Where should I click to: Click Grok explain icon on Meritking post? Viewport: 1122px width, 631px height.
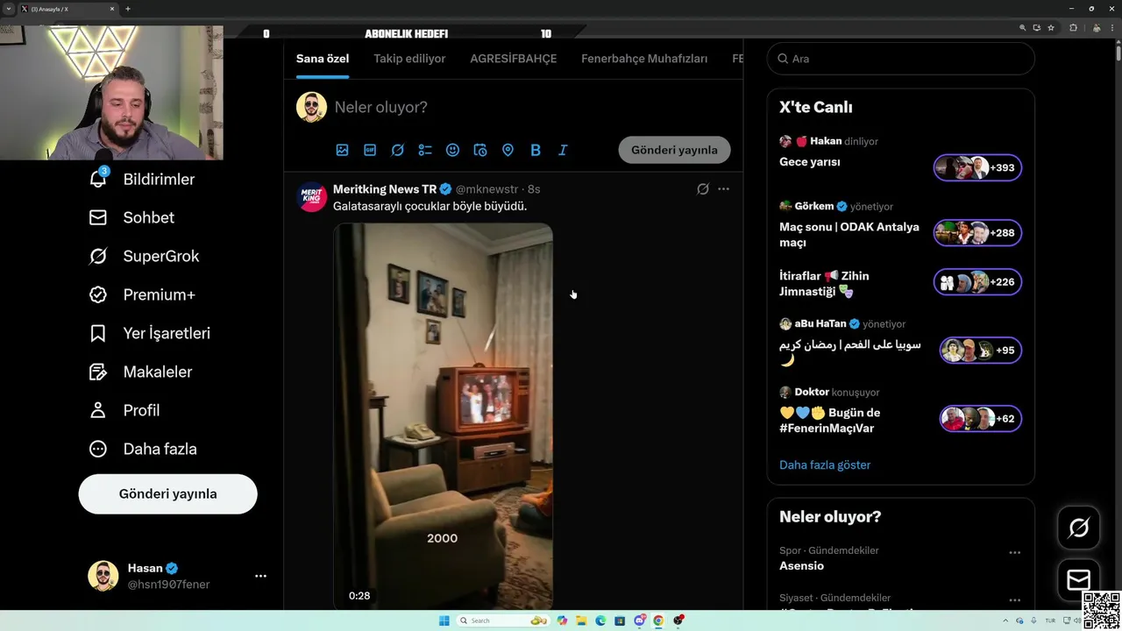point(703,188)
